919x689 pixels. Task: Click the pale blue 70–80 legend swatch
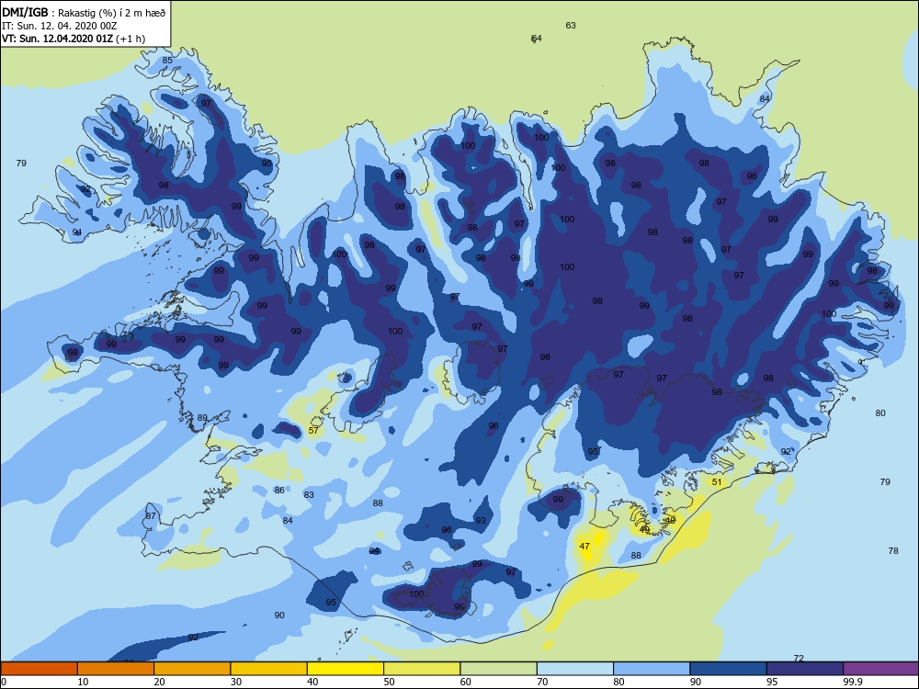(x=575, y=669)
